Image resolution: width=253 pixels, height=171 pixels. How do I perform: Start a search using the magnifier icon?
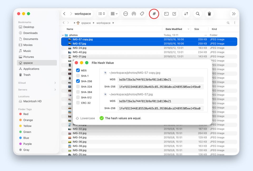pos(198,14)
